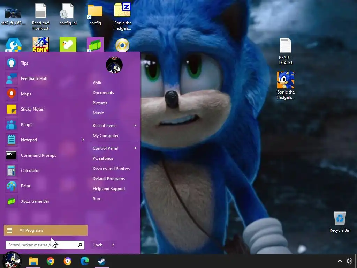
Task: Show hidden icons in the system tray
Action: [340, 261]
